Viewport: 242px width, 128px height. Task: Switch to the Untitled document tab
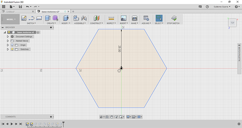point(10,11)
